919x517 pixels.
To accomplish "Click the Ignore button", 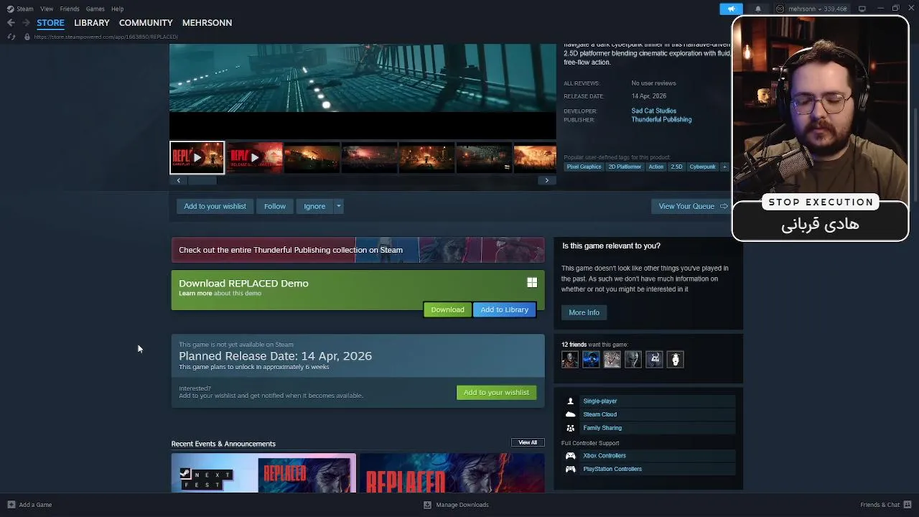I will coord(314,206).
